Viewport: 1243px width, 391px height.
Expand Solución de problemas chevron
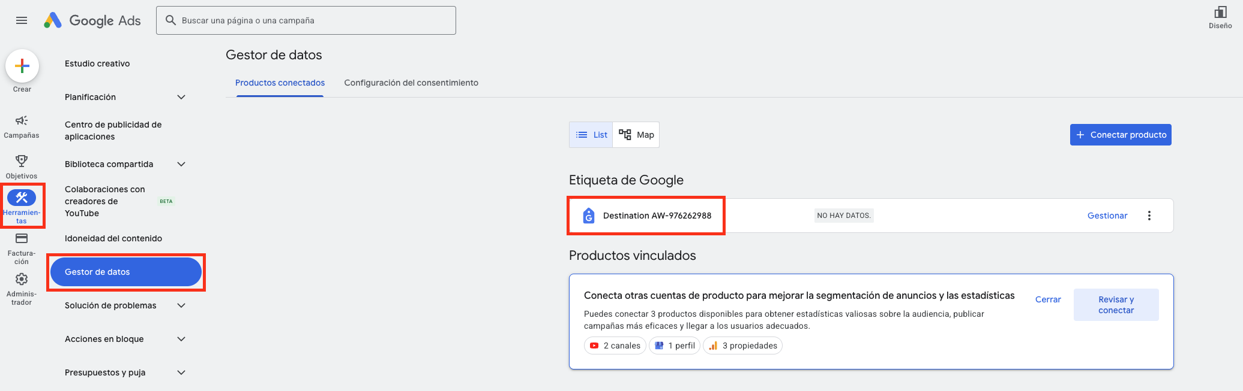181,305
